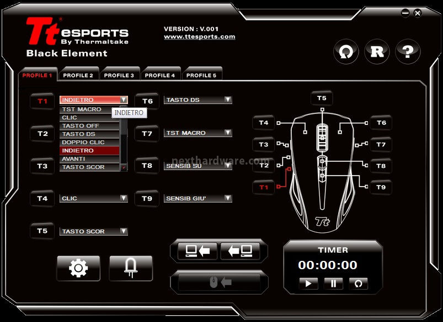Open the T7 dropdown showing TST MACRO
Viewport: 443px width, 322px height.
point(198,133)
